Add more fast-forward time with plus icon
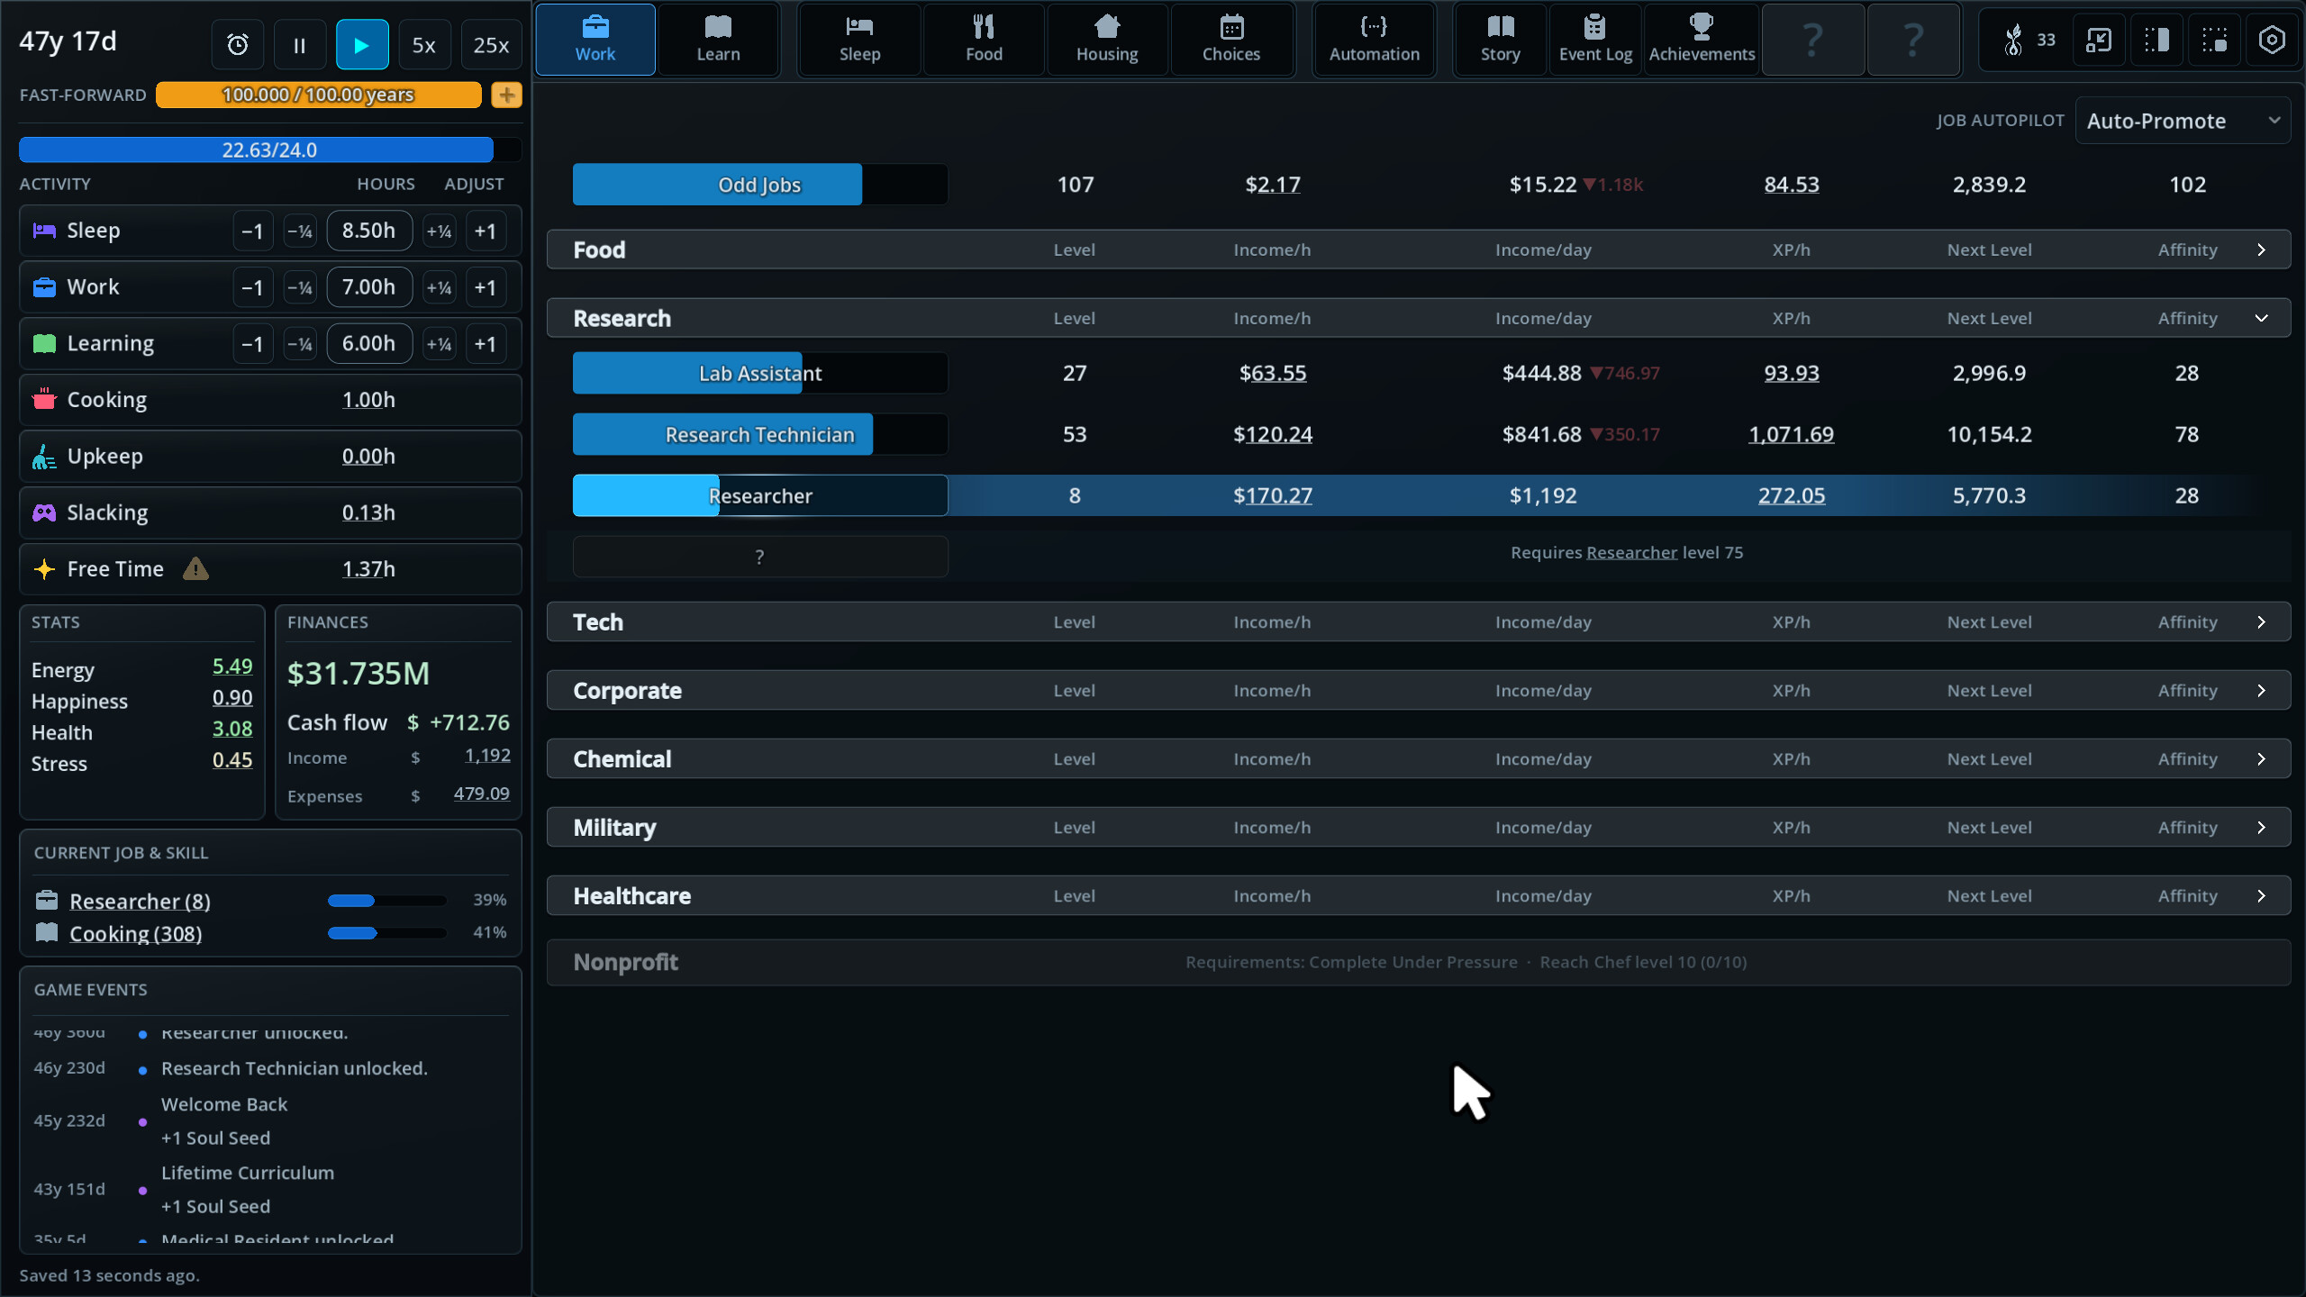This screenshot has width=2306, height=1297. (506, 95)
